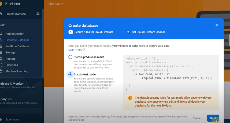Click the sidebar vertical scrollbar
The image size is (230, 123).
point(43,43)
